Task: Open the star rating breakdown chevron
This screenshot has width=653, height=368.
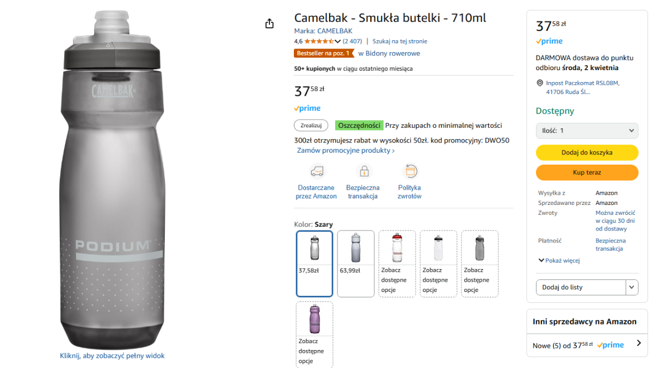Action: coord(338,41)
